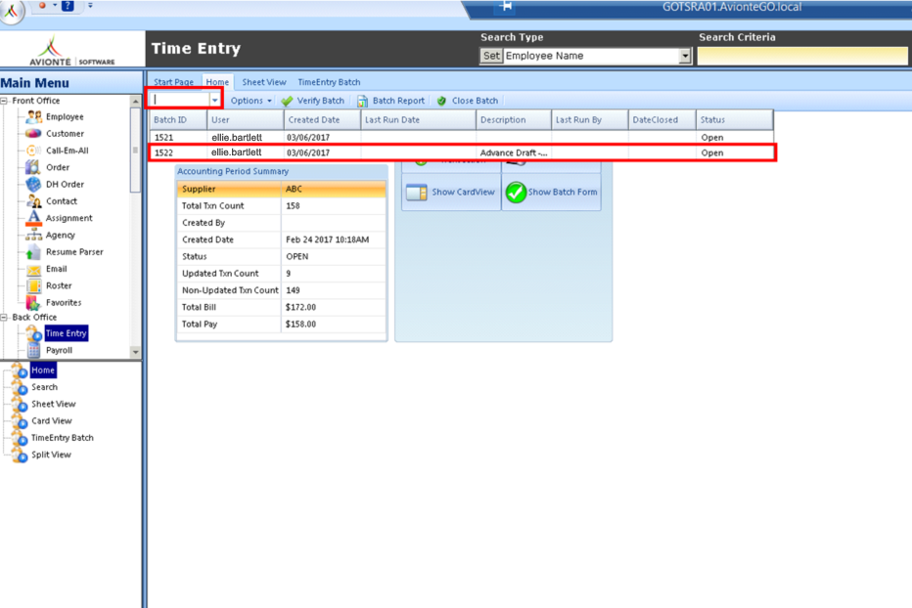Screen dimensions: 912x608
Task: Click Show Batch Form button
Action: pos(551,192)
